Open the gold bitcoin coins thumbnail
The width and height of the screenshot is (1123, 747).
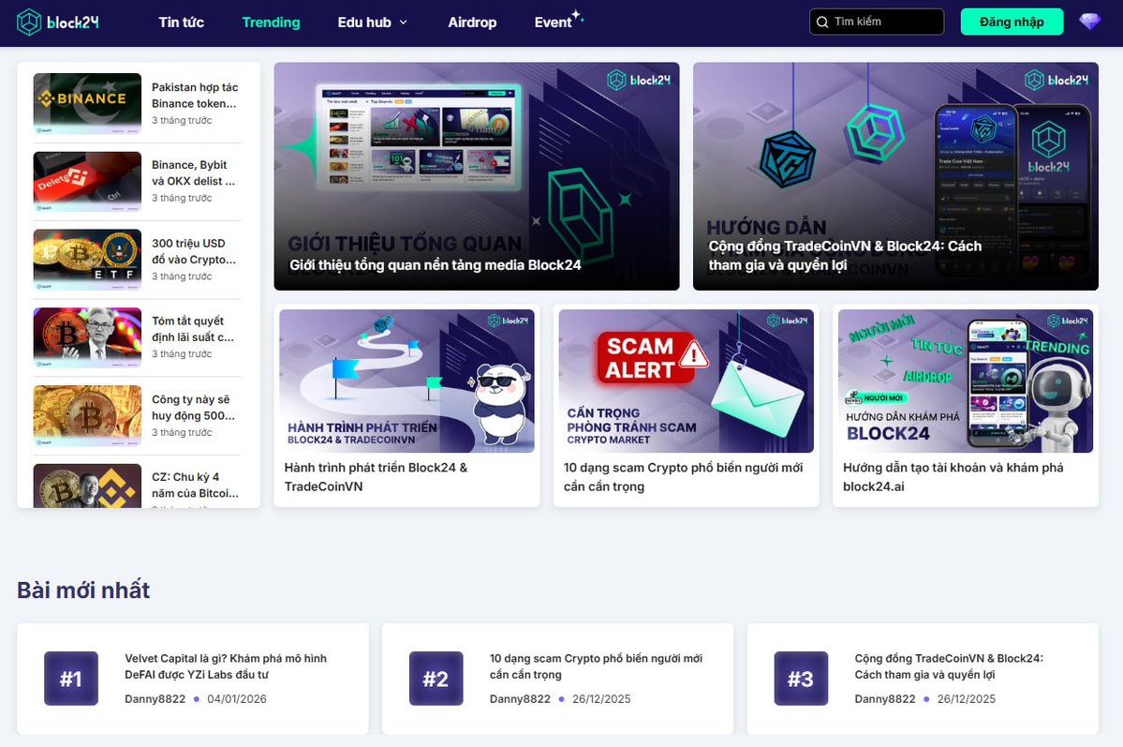[x=87, y=416]
